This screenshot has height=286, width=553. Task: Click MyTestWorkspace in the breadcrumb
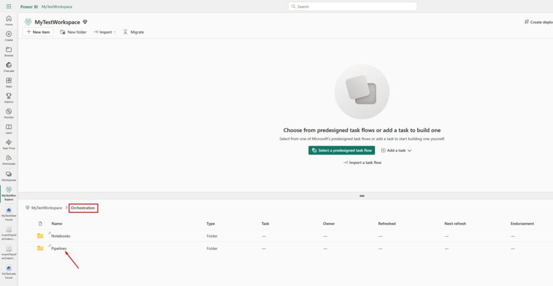pyautogui.click(x=46, y=208)
